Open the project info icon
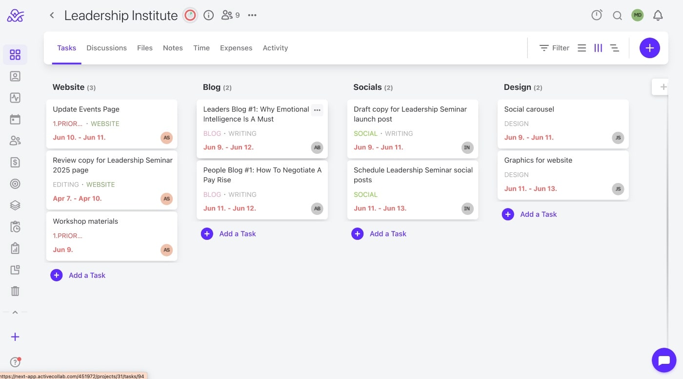The width and height of the screenshot is (683, 379). (x=209, y=15)
